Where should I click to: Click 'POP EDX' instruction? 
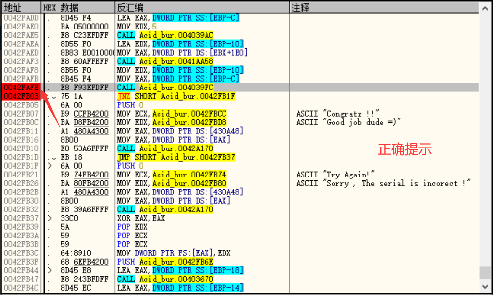pos(132,227)
